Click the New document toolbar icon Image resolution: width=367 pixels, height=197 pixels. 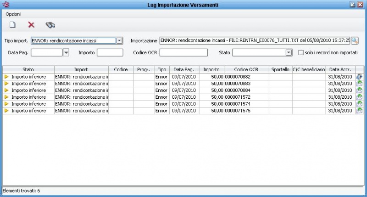point(13,25)
